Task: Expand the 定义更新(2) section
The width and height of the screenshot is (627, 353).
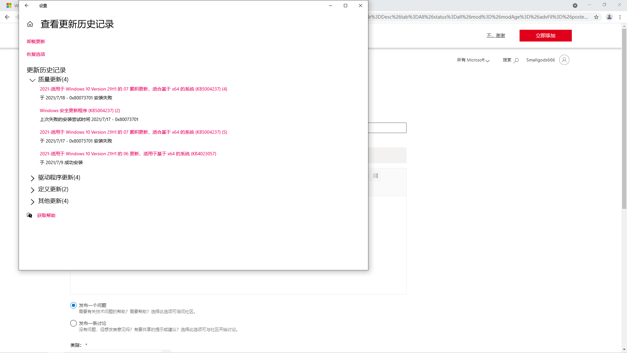Action: tap(32, 190)
